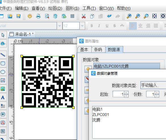The image size is (166, 140).
Task: Decrease the 份数 spinner value
Action: (x=157, y=96)
